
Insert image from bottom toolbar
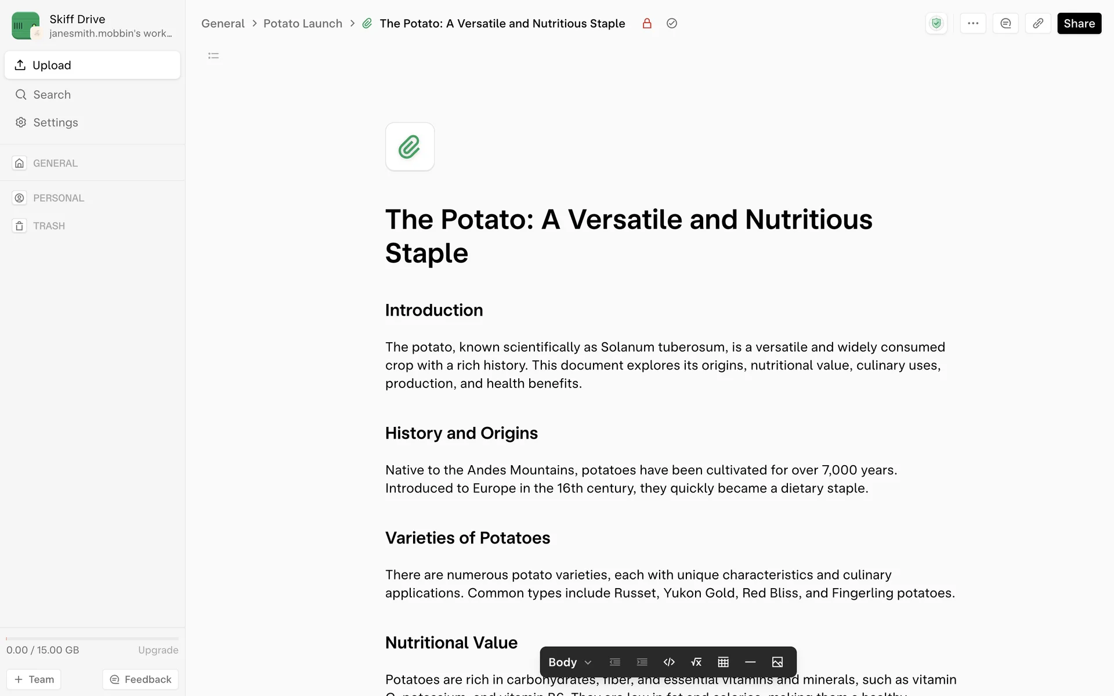tap(777, 662)
